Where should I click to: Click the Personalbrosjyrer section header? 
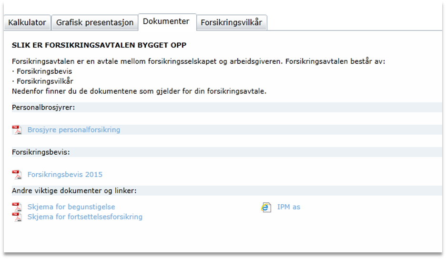click(x=43, y=108)
